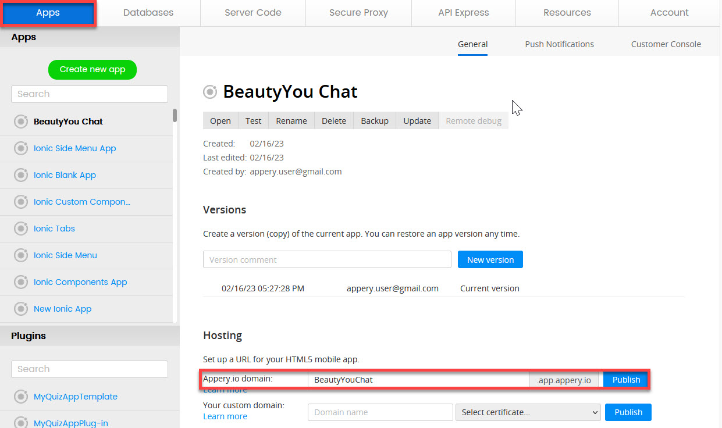
Task: Click the apps list scrollbar
Action: [175, 115]
